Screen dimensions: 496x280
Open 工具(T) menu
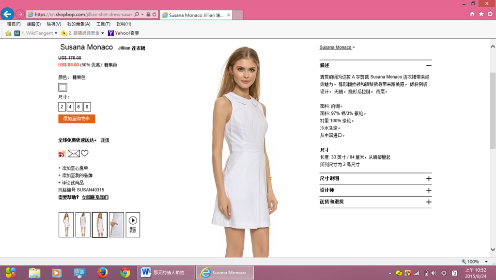[103, 24]
